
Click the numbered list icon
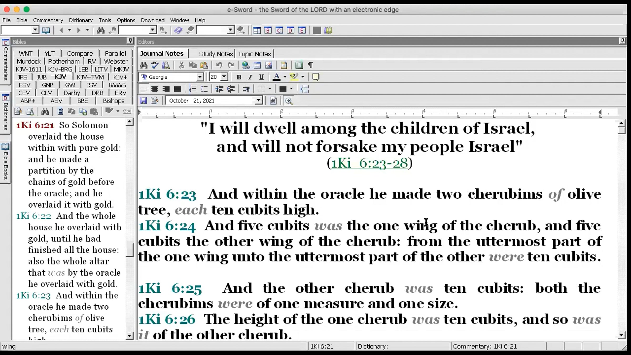[193, 89]
